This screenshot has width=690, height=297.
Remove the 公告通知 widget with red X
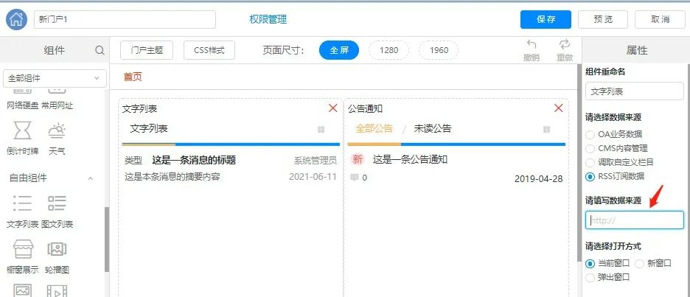pos(559,108)
